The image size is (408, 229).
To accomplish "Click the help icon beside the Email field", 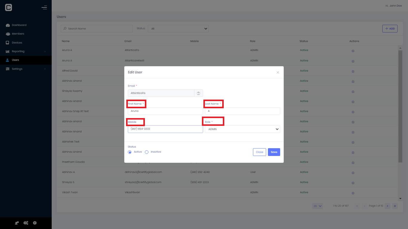I will [198, 93].
